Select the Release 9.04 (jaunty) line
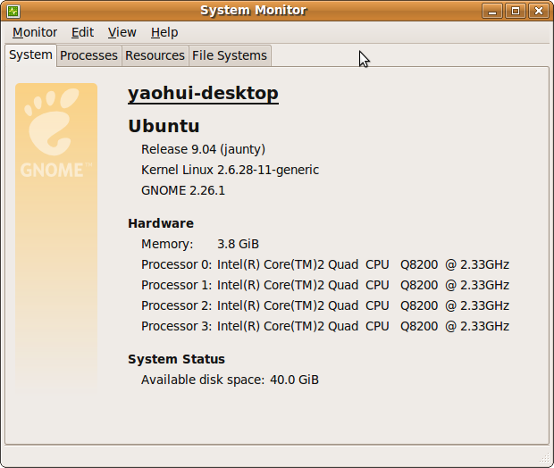This screenshot has width=554, height=468. 203,149
